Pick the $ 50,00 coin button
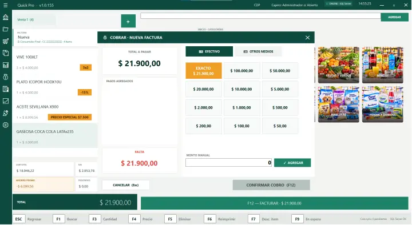 pyautogui.click(x=280, y=126)
